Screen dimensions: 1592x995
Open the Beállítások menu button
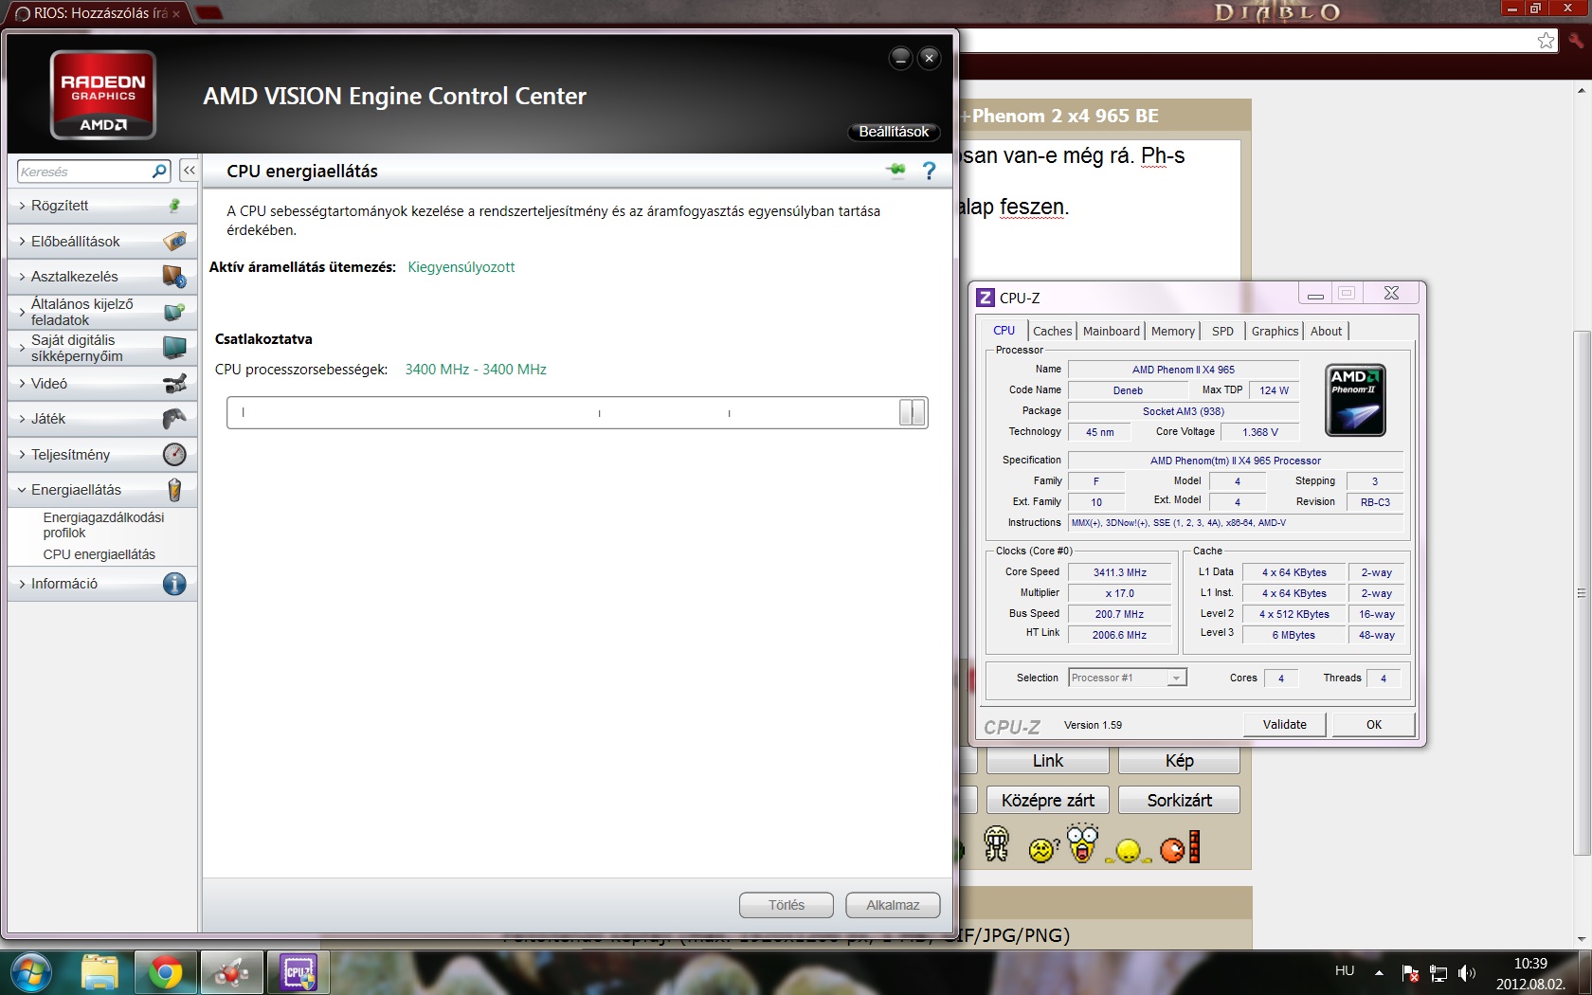[894, 132]
